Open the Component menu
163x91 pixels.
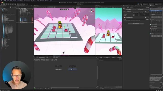point(27,1)
